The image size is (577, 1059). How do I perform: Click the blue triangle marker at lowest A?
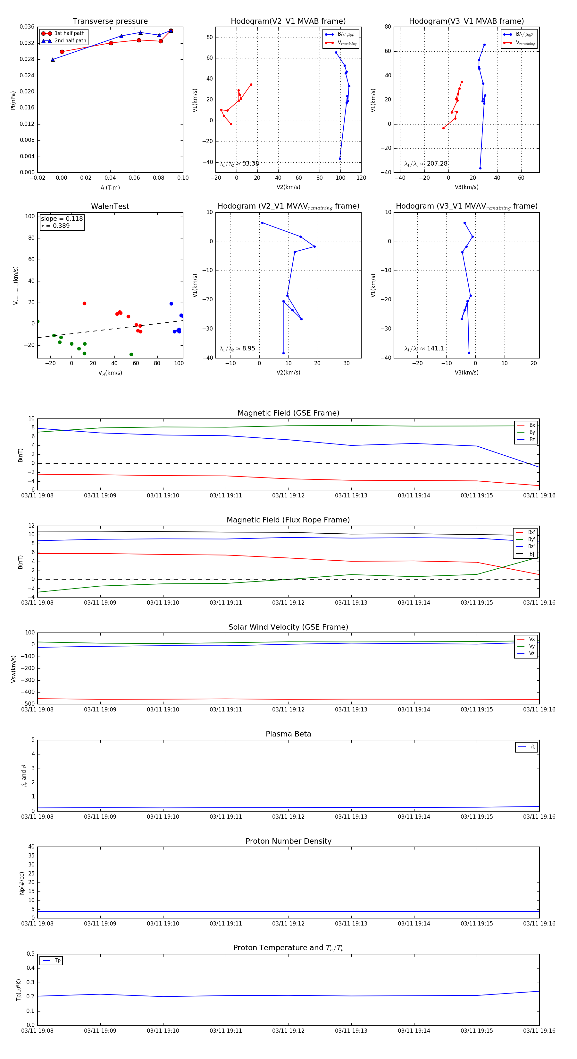(53, 60)
